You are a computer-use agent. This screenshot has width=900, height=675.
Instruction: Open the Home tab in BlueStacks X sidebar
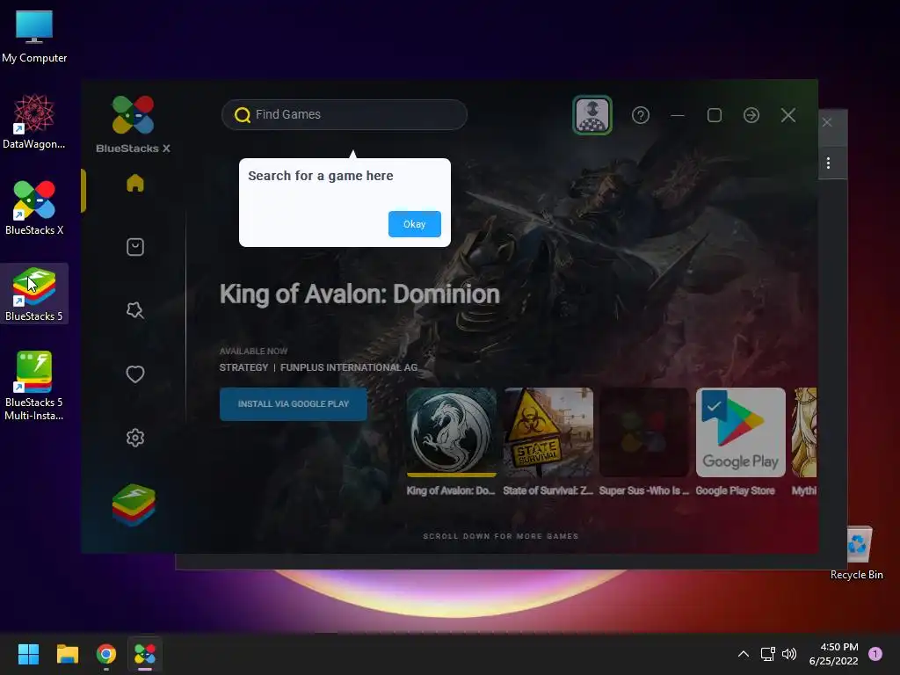pos(134,183)
